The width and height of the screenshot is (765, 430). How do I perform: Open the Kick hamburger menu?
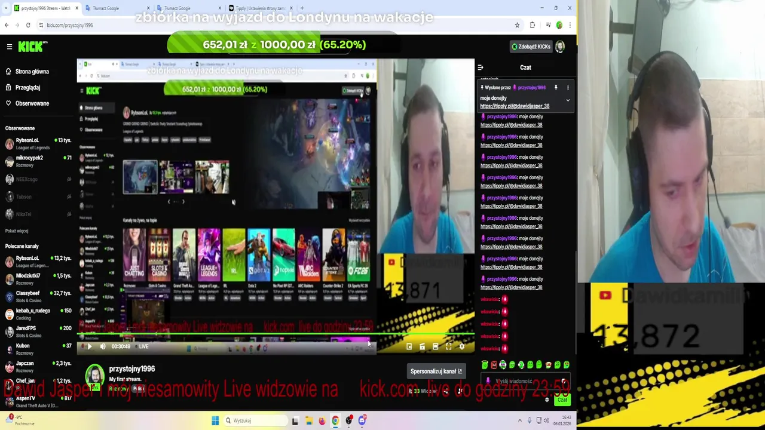coord(10,47)
